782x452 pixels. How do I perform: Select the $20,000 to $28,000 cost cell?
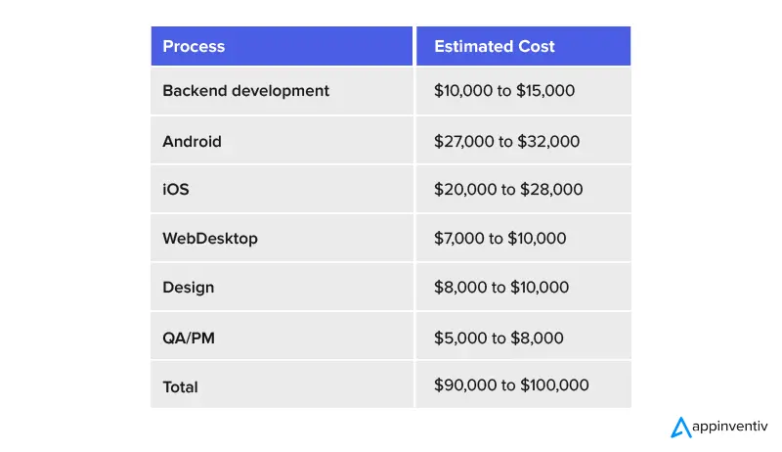[508, 190]
